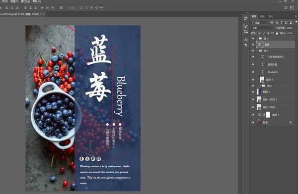
Task: Collapse the expanded 组 1 group below 蓝莓
Action: point(257,51)
